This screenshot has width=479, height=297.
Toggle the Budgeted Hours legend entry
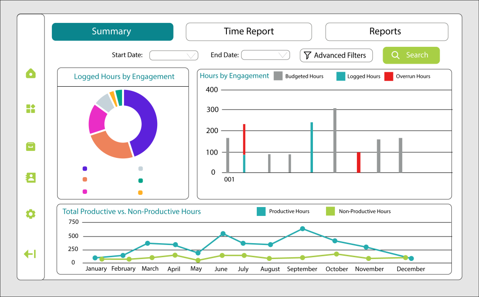[298, 76]
